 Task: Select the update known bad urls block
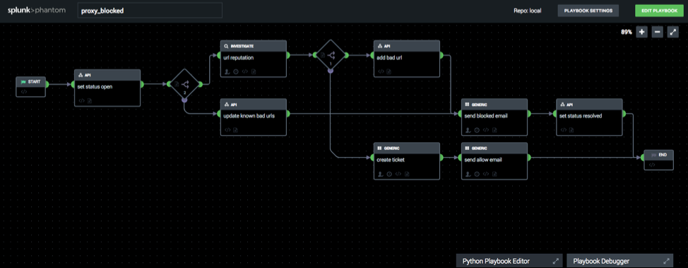(x=253, y=117)
